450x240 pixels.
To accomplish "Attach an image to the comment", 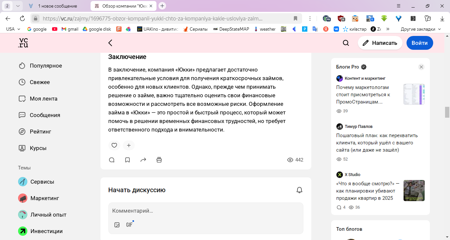I will coord(117,225).
